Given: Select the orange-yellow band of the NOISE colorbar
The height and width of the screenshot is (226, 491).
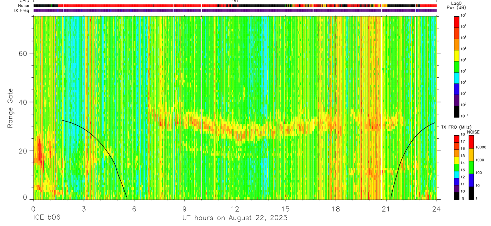Looking at the screenshot, I should (471, 155).
